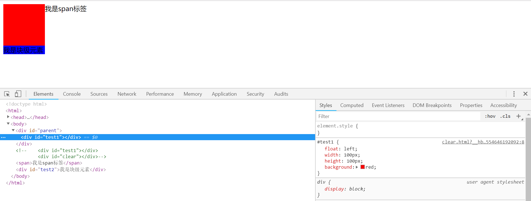The height and width of the screenshot is (201, 531).
Task: Switch to the Console tab
Action: 72,94
